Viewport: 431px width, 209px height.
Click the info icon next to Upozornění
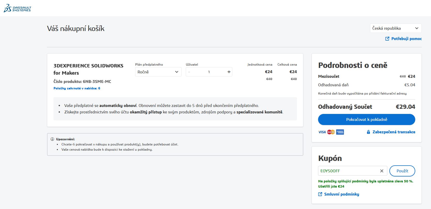point(52,139)
